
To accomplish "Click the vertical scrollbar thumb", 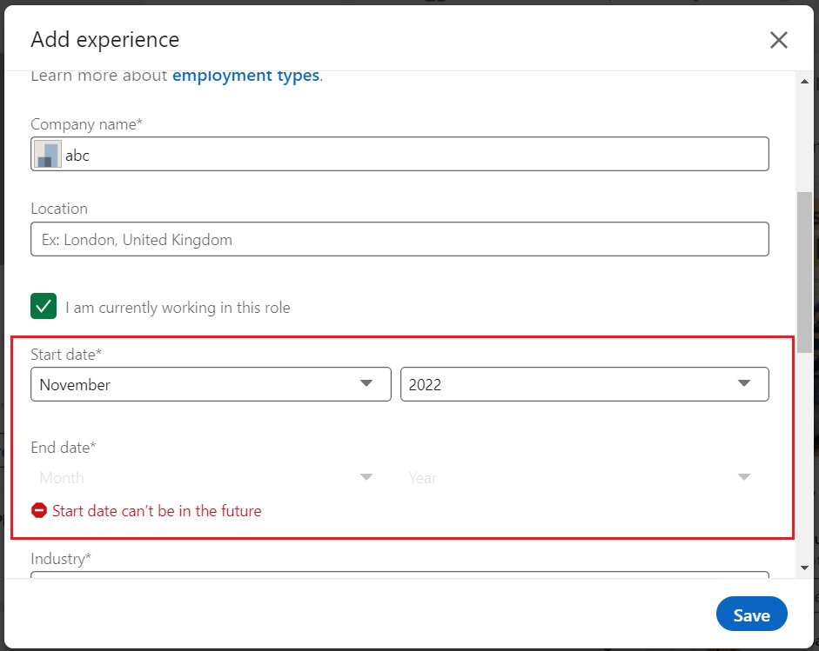I will point(804,272).
